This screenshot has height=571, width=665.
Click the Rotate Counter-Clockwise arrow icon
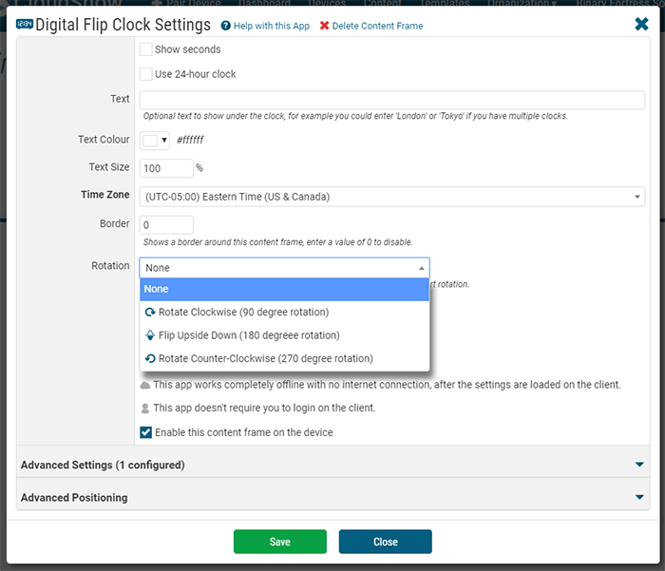(149, 359)
